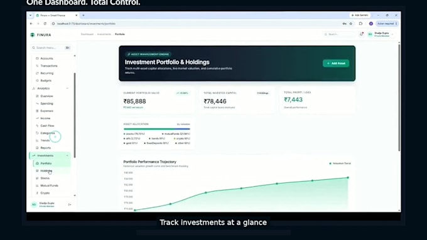This screenshot has height=240, width=427.
Task: Click the Crypto sidebar icon
Action: (x=37, y=193)
